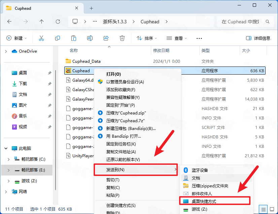Go forward with the right arrow
The image size is (278, 214).
click(x=26, y=22)
